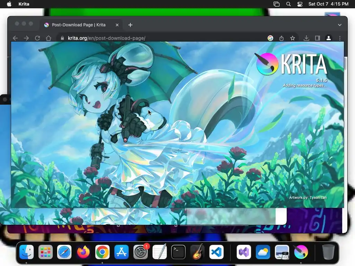Open GarageBand from the Dock
The height and width of the screenshot is (266, 355).
point(197,252)
